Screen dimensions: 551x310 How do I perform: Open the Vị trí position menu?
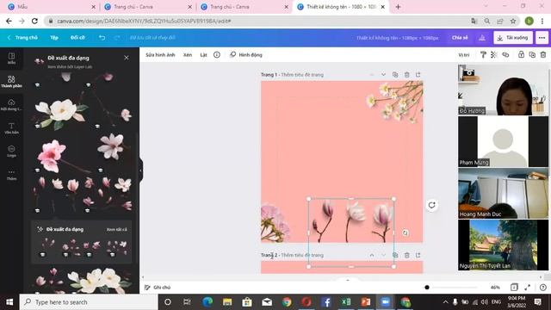pyautogui.click(x=464, y=55)
